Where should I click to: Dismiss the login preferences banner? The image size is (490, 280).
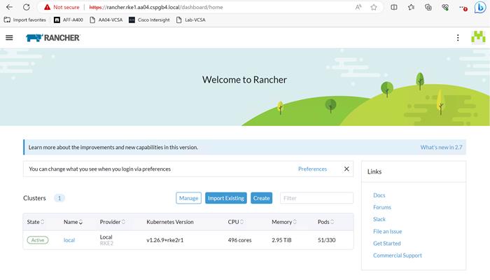(x=346, y=169)
